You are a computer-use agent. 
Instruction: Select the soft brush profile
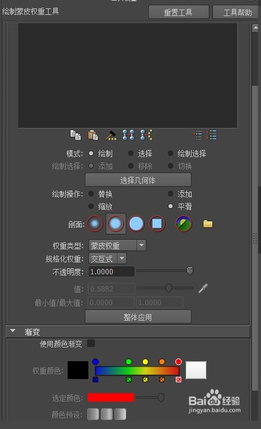(116, 224)
